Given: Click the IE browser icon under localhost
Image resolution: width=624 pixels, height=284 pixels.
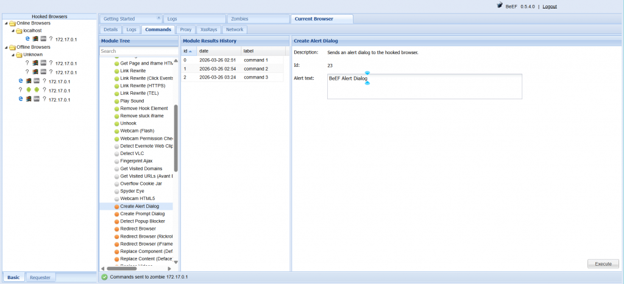Looking at the screenshot, I should click(x=28, y=38).
